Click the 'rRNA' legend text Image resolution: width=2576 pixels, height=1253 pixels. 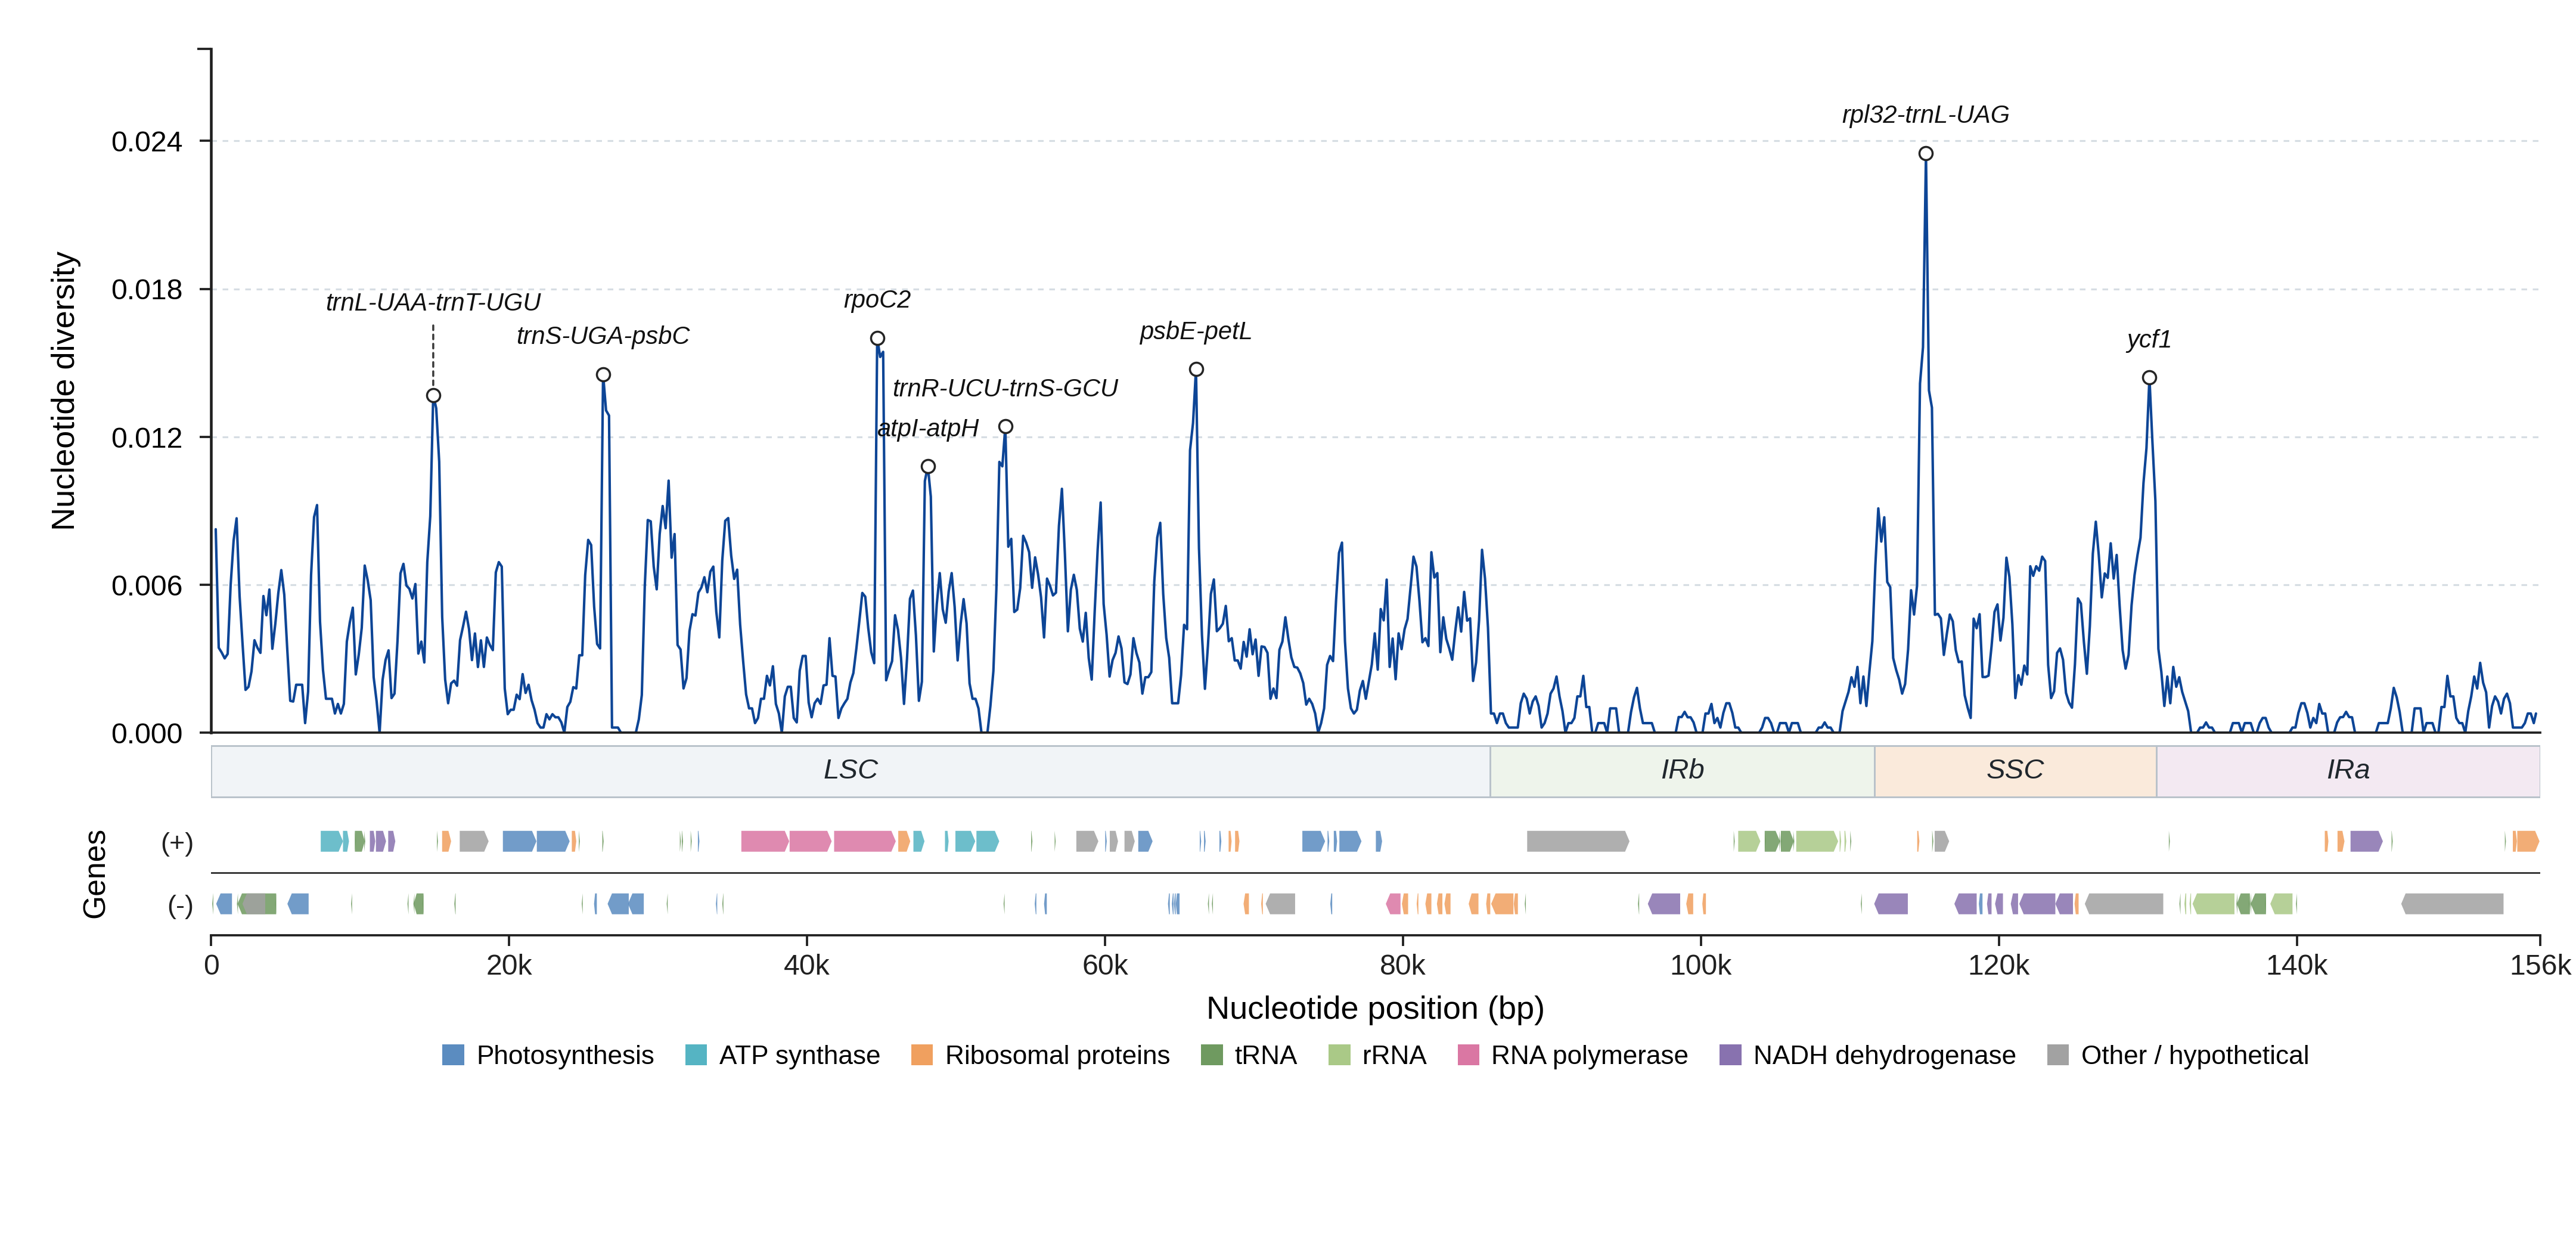coord(1394,1055)
